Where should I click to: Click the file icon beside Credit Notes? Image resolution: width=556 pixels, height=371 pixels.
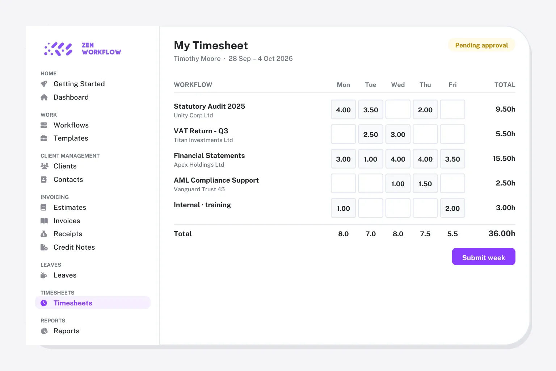tap(44, 247)
